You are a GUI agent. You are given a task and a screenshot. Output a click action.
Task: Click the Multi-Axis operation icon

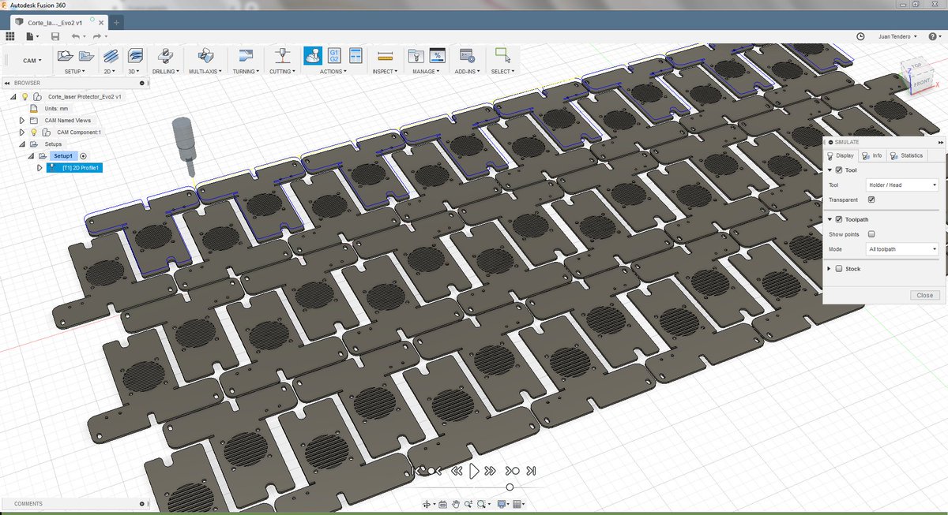pos(205,56)
